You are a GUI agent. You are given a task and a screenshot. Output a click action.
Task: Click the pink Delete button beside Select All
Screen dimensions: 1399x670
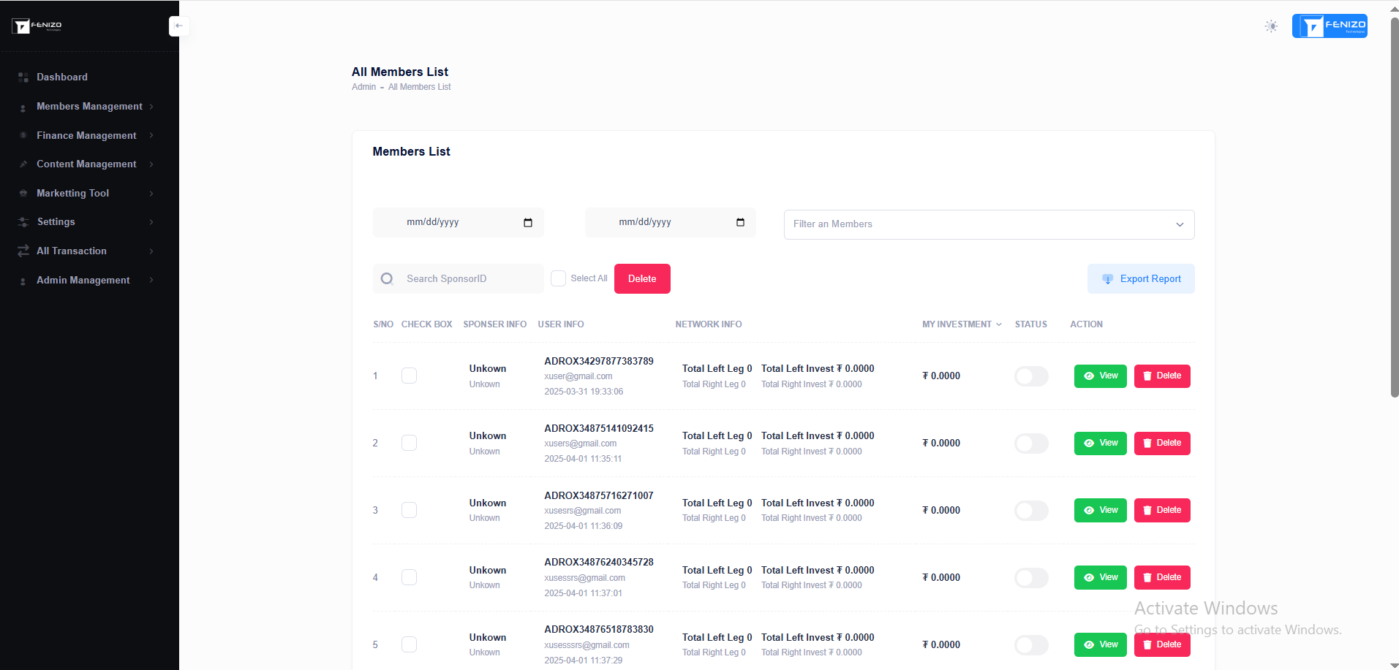(642, 278)
